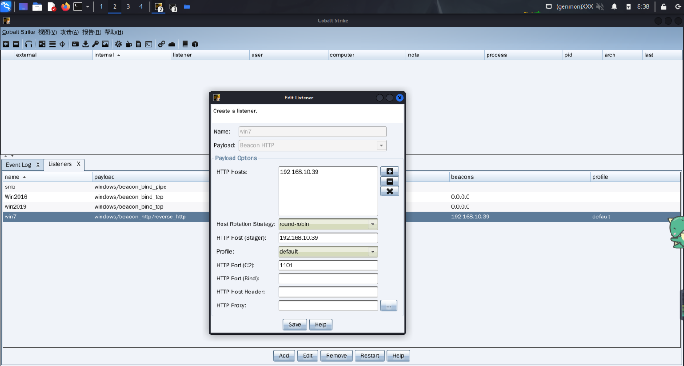Viewport: 684px width, 366px height.
Task: Open listeners via headphones toolbar icon
Action: point(29,44)
